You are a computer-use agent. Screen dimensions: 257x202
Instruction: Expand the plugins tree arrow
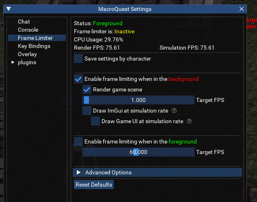coord(13,62)
